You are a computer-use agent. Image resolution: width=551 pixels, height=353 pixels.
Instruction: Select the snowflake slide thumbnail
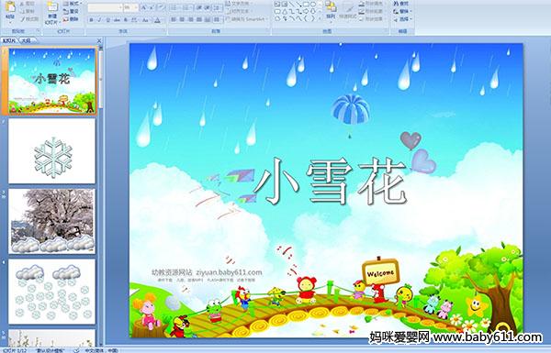52,151
